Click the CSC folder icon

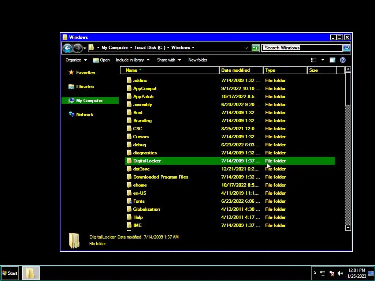click(x=129, y=128)
